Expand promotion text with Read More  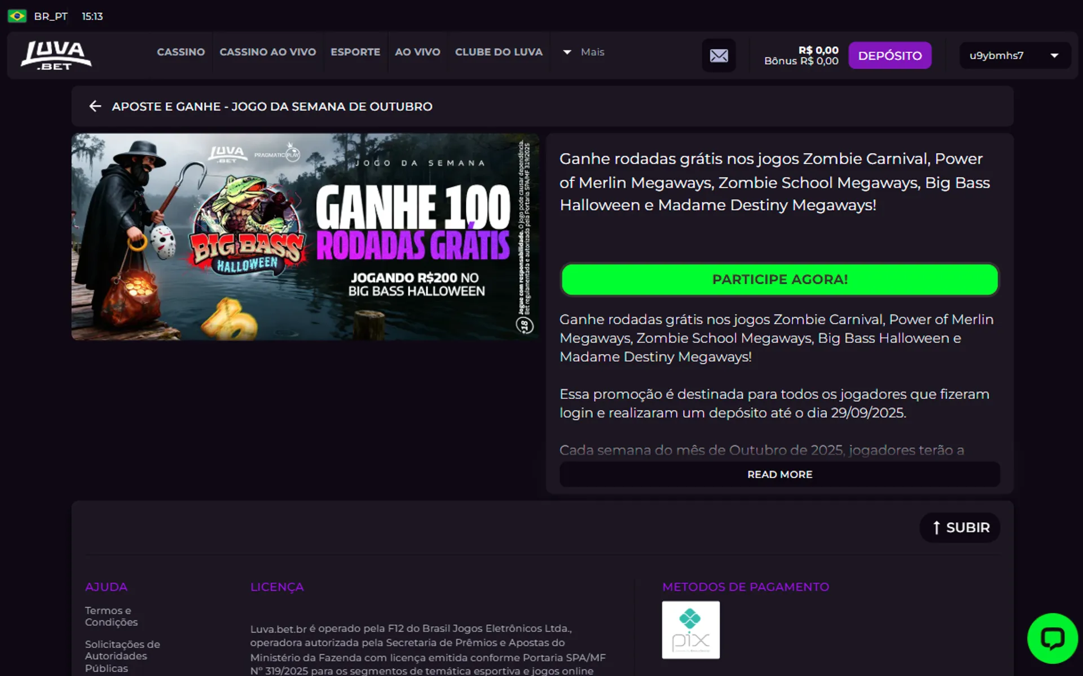click(x=780, y=474)
